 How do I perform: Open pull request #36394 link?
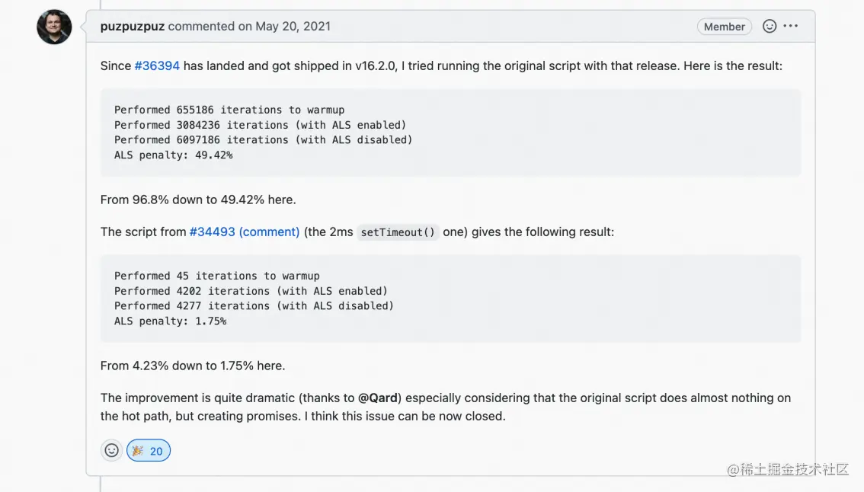(x=157, y=65)
